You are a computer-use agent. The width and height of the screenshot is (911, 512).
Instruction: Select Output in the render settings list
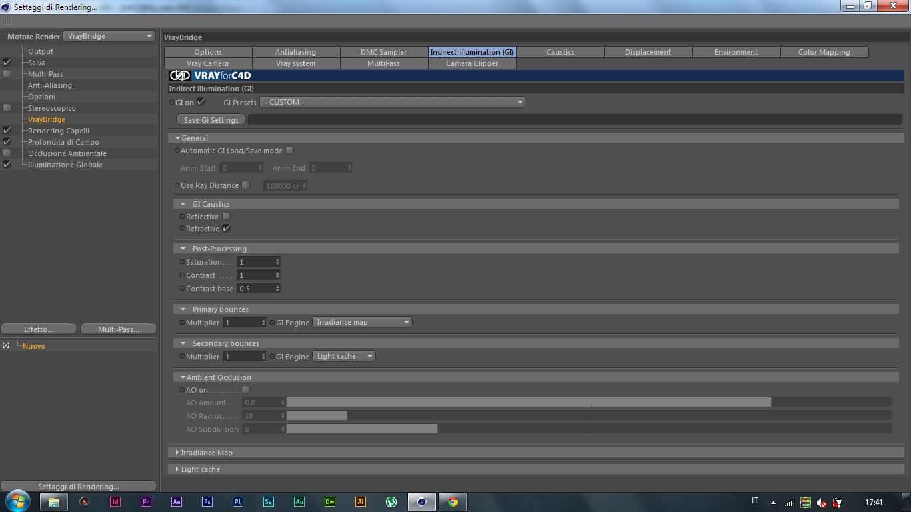coord(41,51)
